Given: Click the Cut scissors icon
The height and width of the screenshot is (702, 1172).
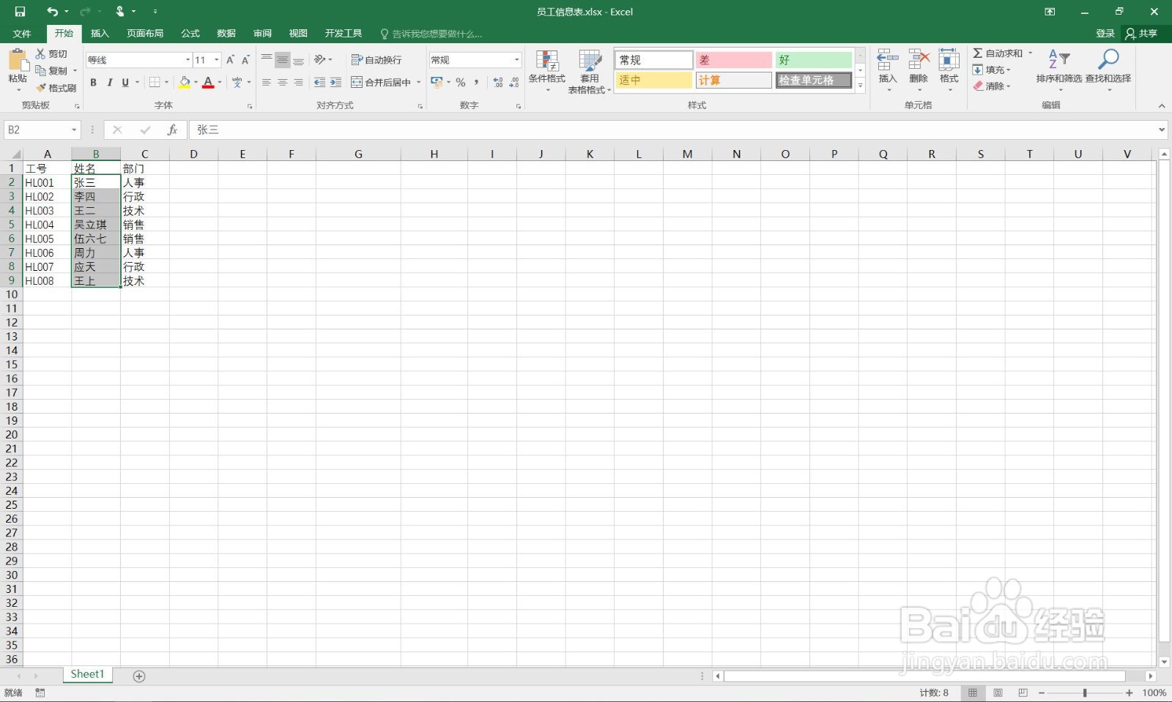Looking at the screenshot, I should pos(41,54).
